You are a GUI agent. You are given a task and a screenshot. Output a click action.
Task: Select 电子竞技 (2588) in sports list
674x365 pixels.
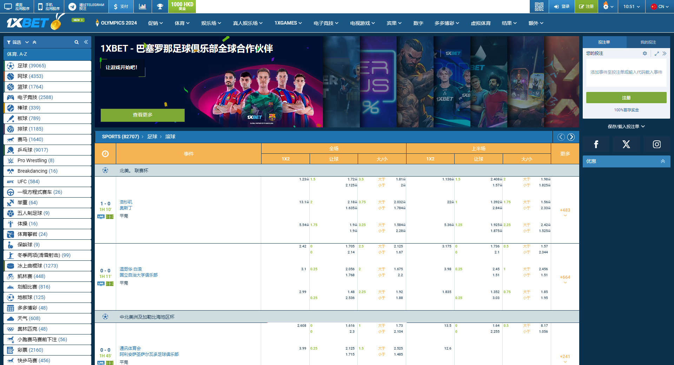coord(47,97)
